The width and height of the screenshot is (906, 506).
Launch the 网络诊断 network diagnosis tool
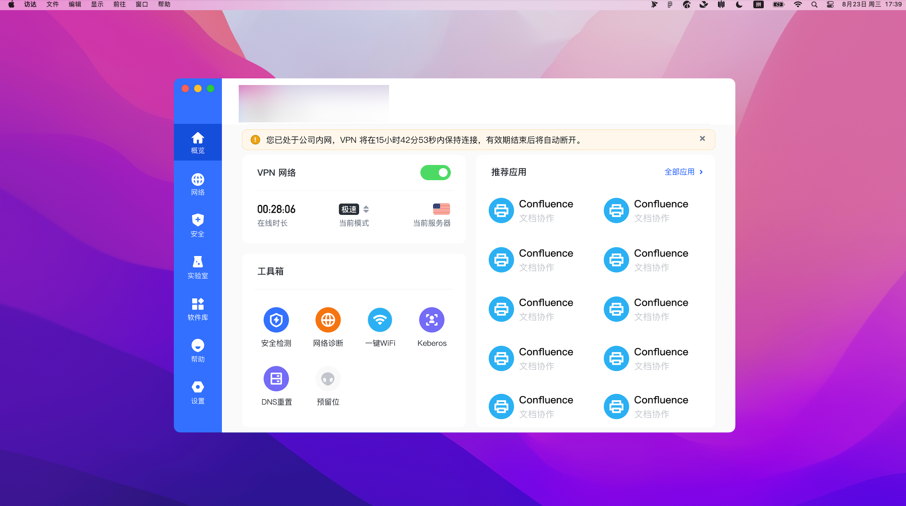point(328,320)
